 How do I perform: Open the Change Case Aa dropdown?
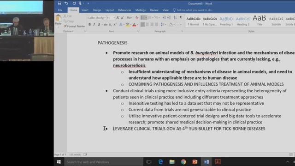pyautogui.click(x=129, y=18)
